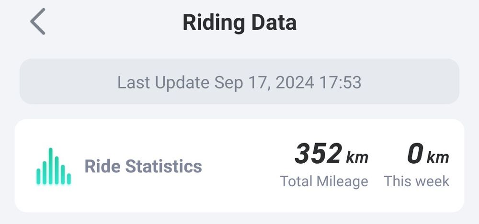Click the green bar chart icon
The height and width of the screenshot is (224, 479).
tap(54, 167)
